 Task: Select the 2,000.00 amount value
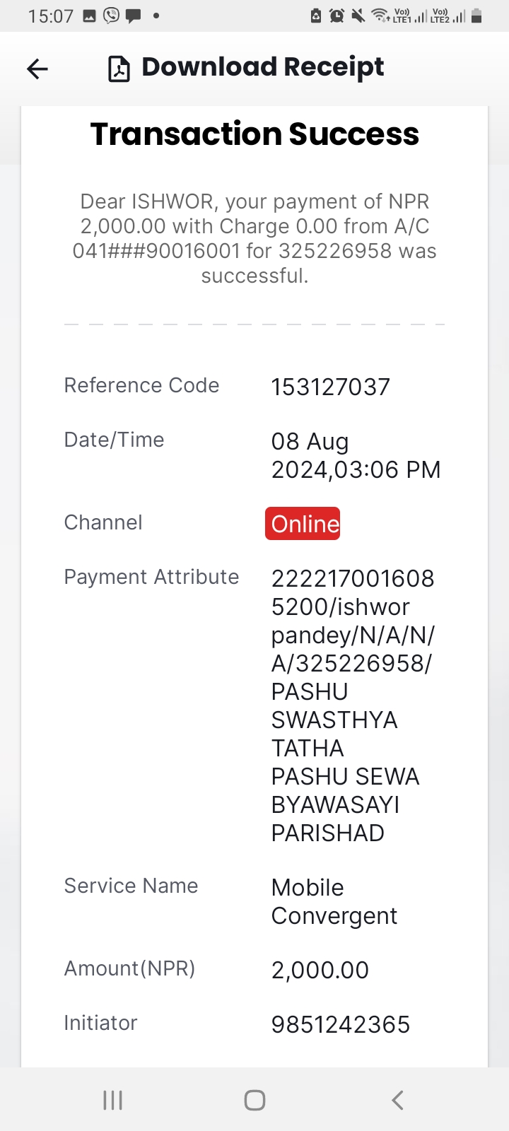click(320, 970)
